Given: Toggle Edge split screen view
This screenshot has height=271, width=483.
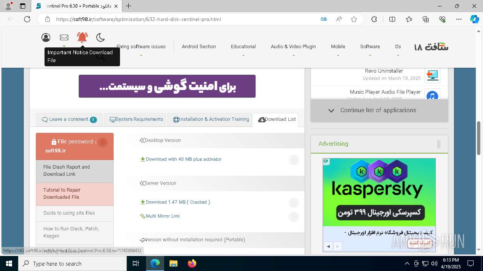Looking at the screenshot, I should [392, 19].
